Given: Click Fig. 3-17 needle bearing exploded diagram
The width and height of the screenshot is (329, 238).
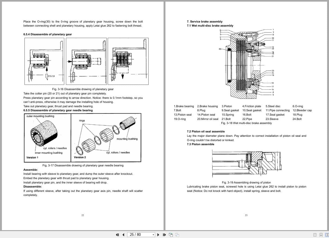Looking at the screenshot, I should 82,138.
